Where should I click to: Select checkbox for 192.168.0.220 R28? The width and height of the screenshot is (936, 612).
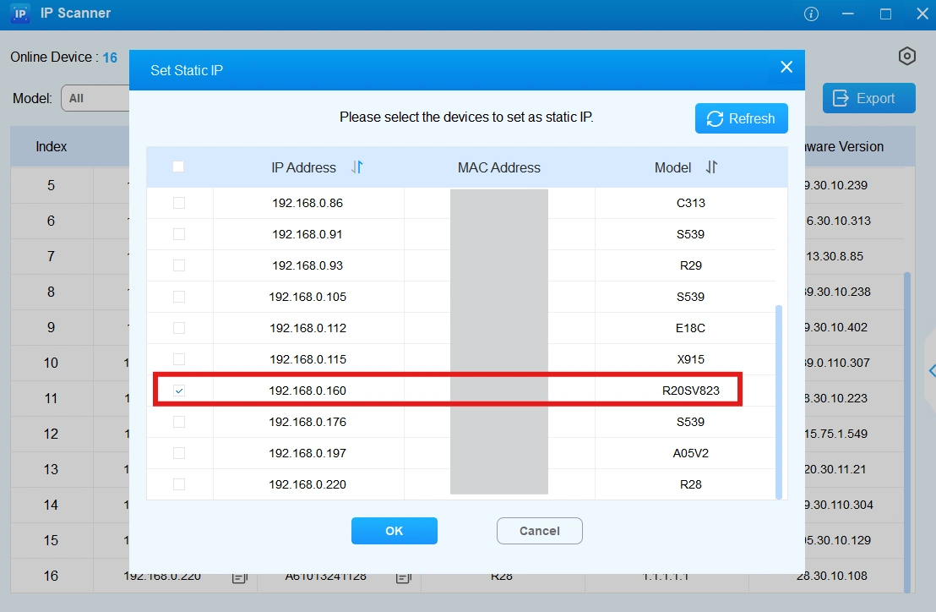click(178, 484)
